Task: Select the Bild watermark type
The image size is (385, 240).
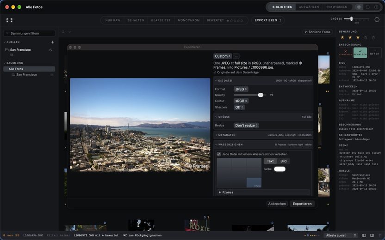Action: pos(283,161)
